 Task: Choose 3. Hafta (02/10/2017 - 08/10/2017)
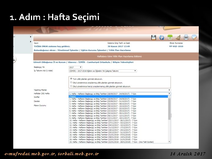[x=118, y=104]
